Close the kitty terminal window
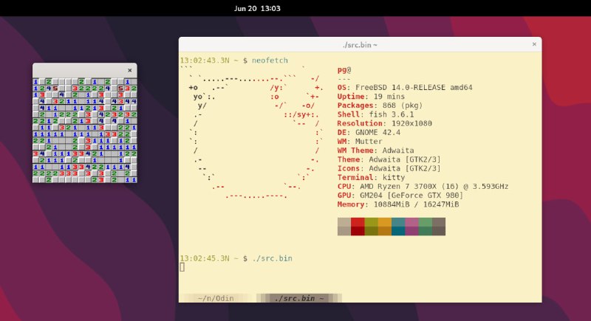Viewport: 591px width, 321px height. pyautogui.click(x=533, y=45)
